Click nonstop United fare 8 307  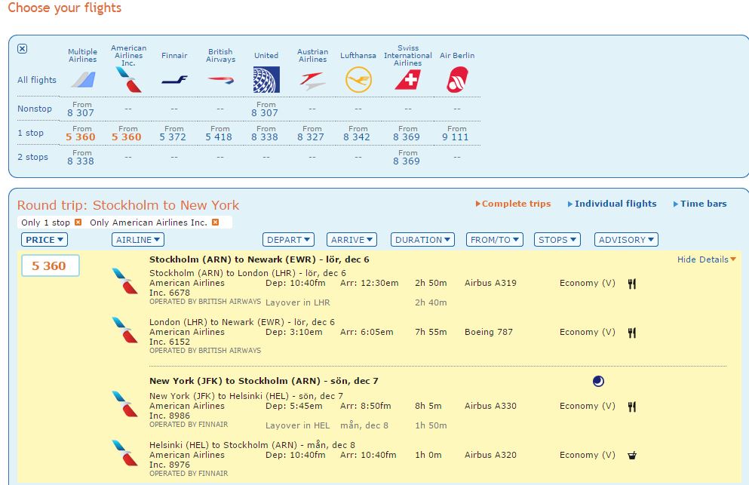[265, 112]
